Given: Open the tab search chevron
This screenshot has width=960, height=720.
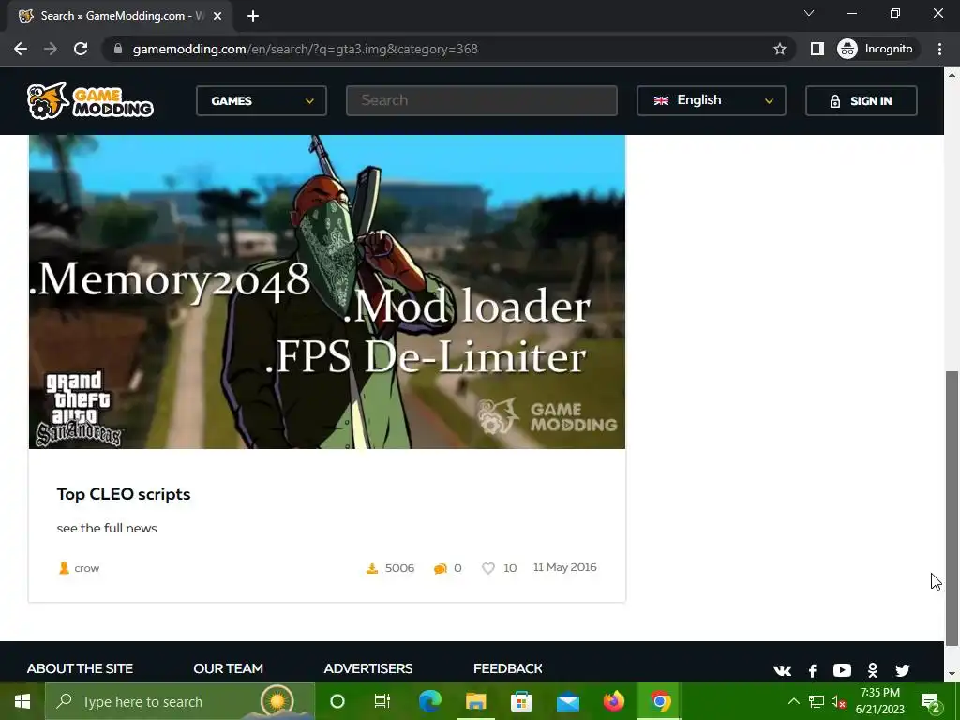Looking at the screenshot, I should (x=809, y=13).
